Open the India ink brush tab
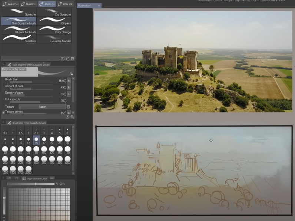295x221 pixels. [65, 4]
